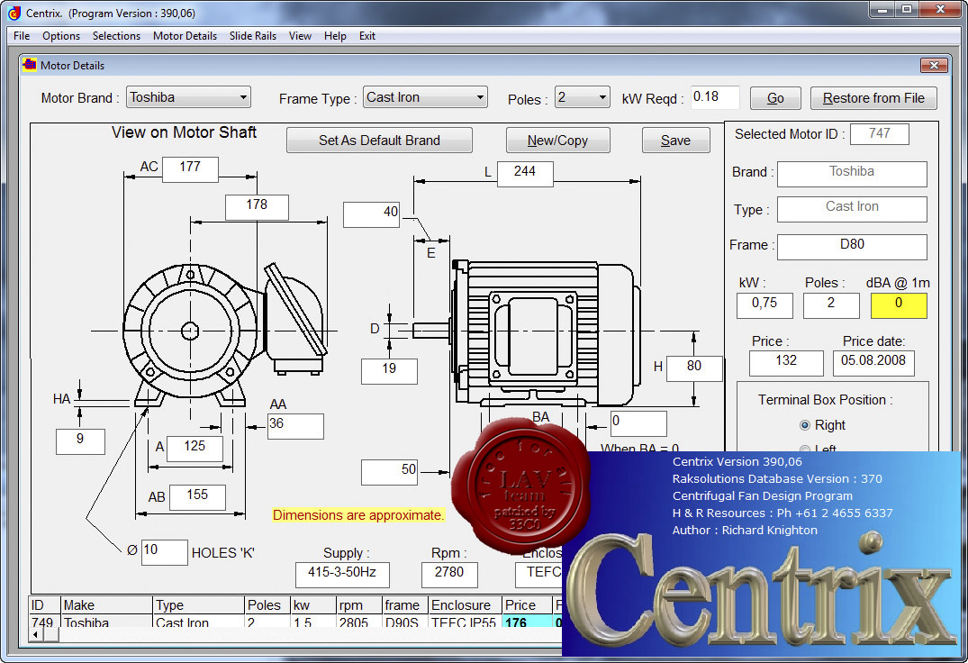Click the BA dimension field 0
The width and height of the screenshot is (968, 663).
[x=639, y=423]
